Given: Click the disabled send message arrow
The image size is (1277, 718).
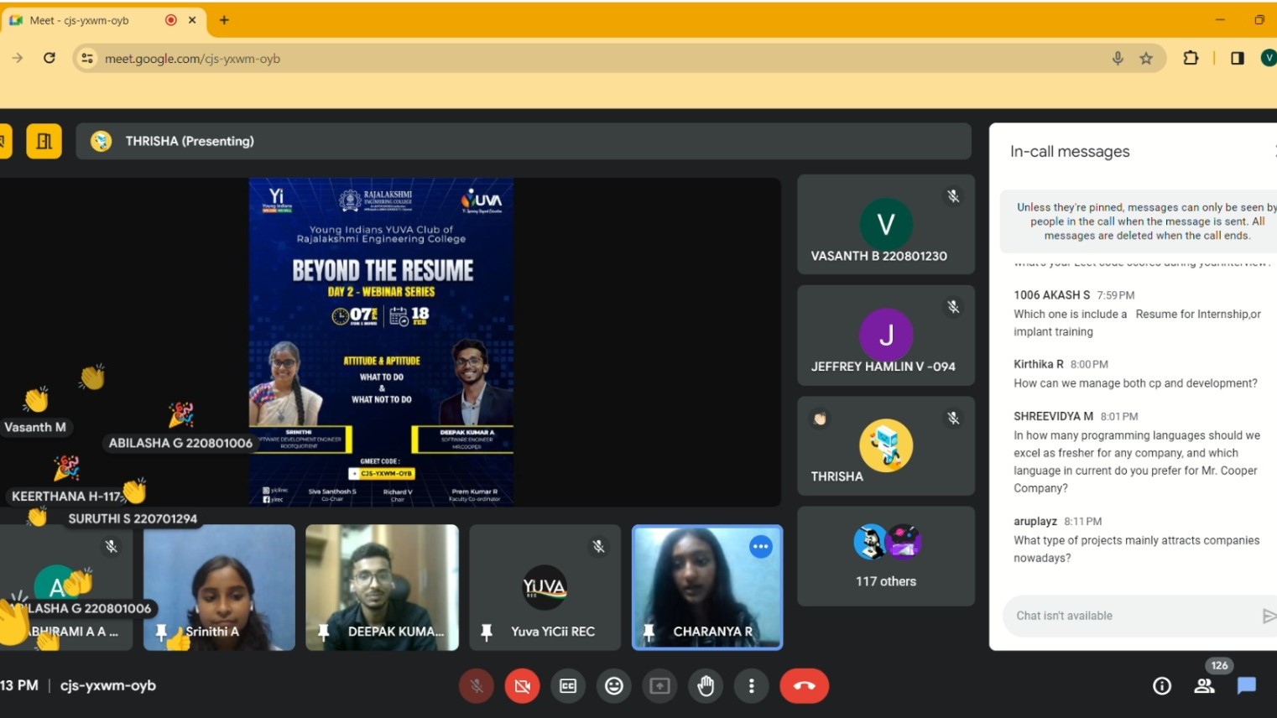Looking at the screenshot, I should click(x=1269, y=616).
